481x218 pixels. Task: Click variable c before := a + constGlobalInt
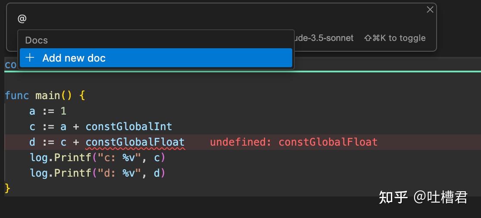pos(32,126)
